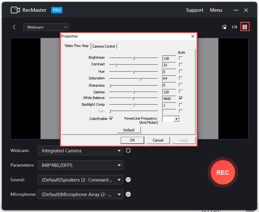
Task: Go back with the left arrow
Action: click(14, 27)
